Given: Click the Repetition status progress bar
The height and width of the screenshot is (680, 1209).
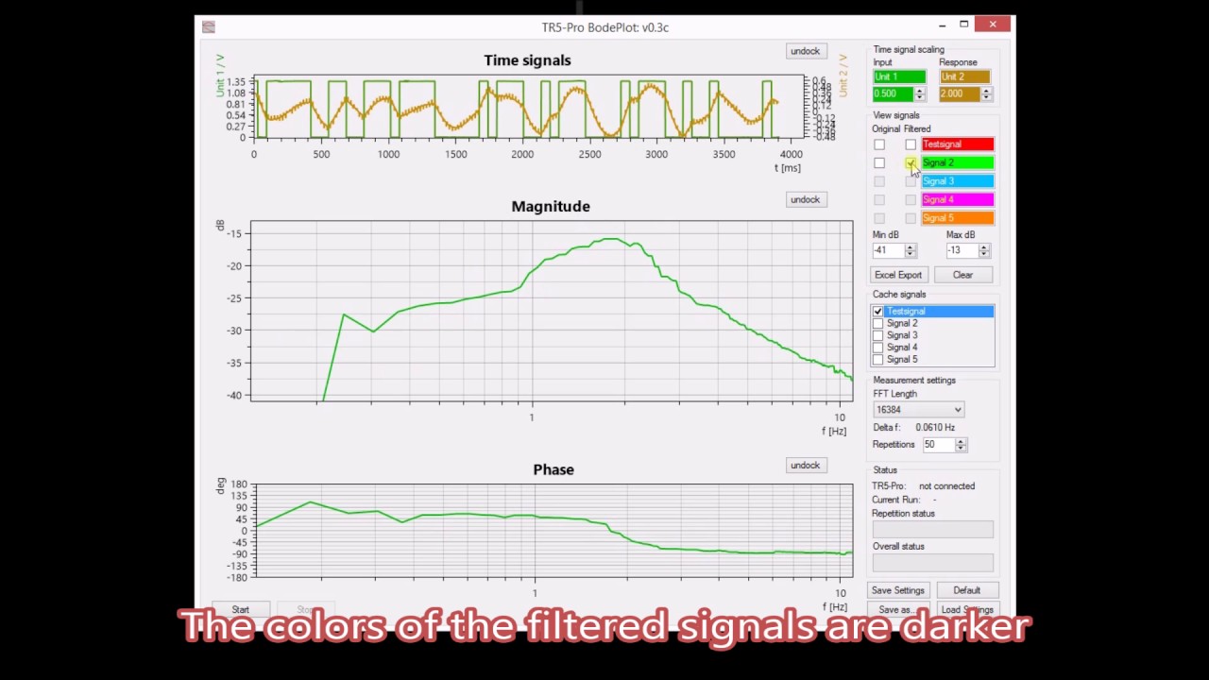Looking at the screenshot, I should 932,530.
